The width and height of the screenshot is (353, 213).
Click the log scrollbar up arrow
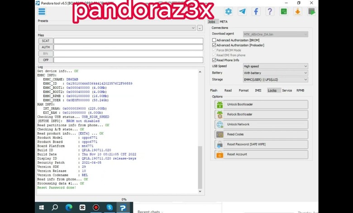click(200, 72)
